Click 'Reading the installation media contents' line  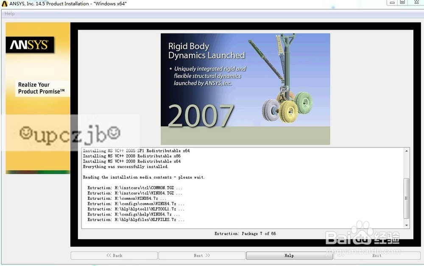point(144,177)
